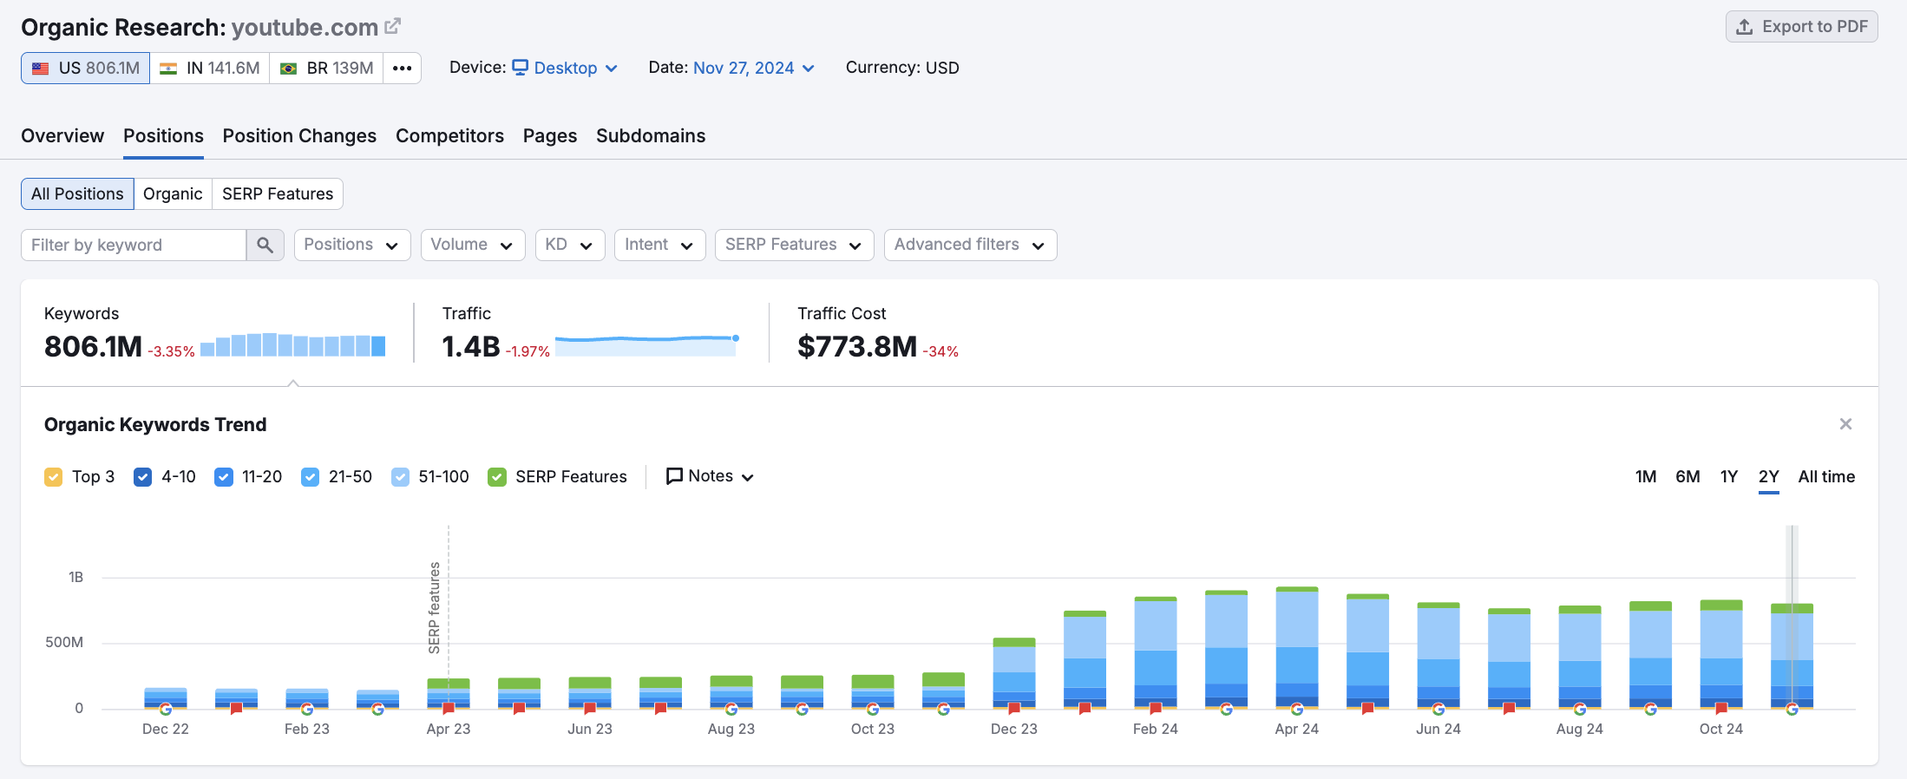Click the Export to PDF button
1907x779 pixels.
[x=1802, y=27]
